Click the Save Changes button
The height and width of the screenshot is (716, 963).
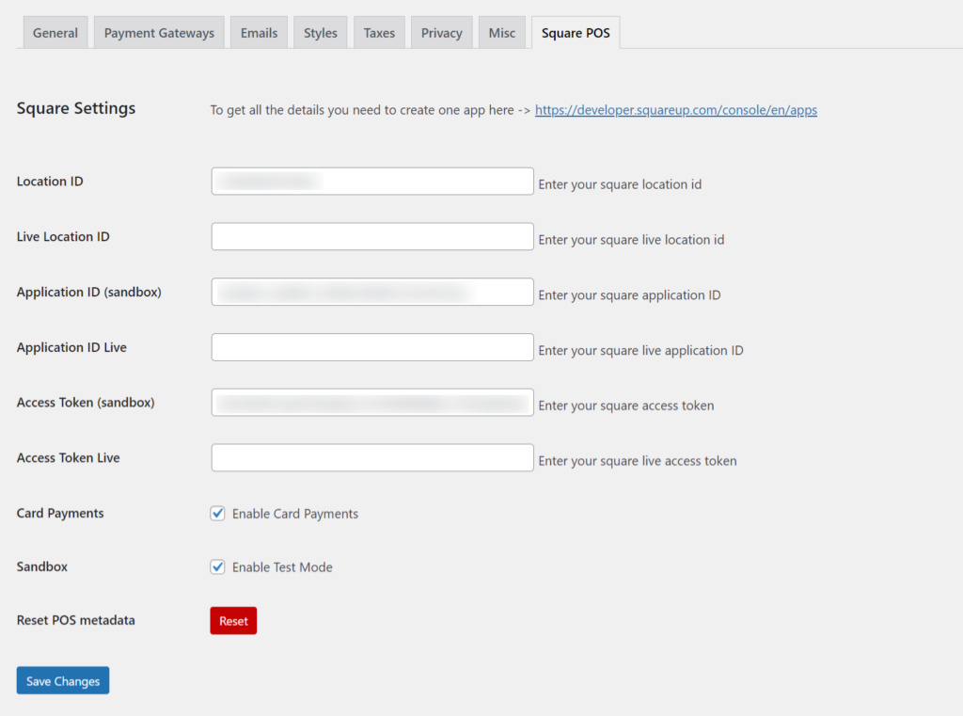click(x=63, y=681)
